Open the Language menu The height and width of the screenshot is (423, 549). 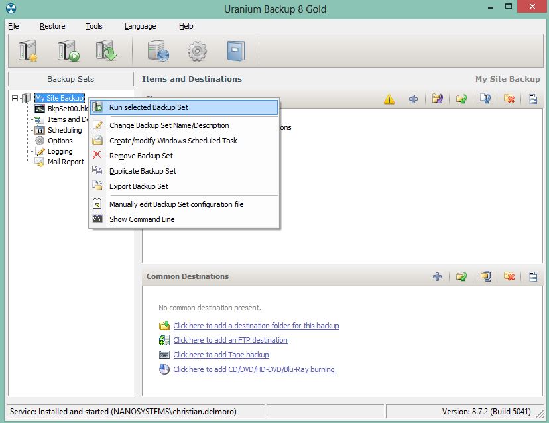pos(141,26)
